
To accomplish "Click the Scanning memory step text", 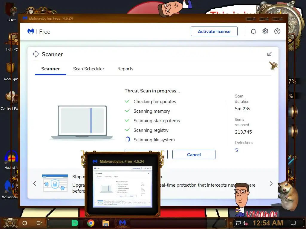I will [152, 111].
